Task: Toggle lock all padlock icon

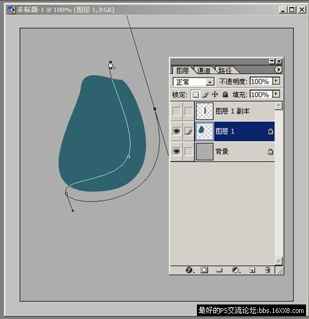Action: [x=225, y=94]
